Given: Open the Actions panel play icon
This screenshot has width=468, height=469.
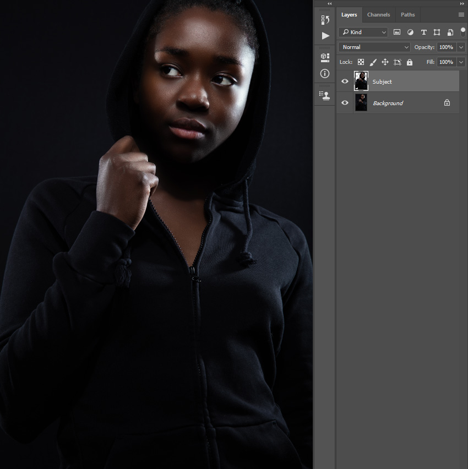Looking at the screenshot, I should (325, 36).
